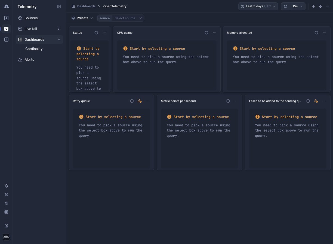Image resolution: width=333 pixels, height=244 pixels.
Task: Open the account avatar at bottom left
Action: 6,237
